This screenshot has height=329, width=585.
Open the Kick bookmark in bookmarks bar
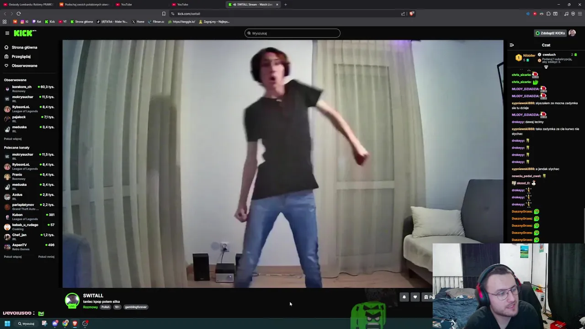coord(50,21)
